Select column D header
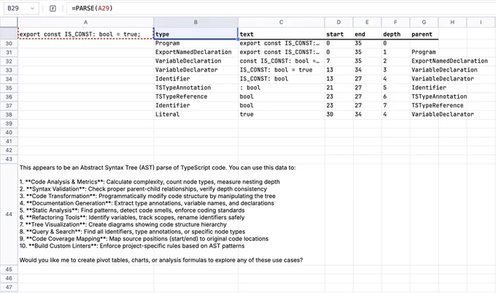 point(338,22)
